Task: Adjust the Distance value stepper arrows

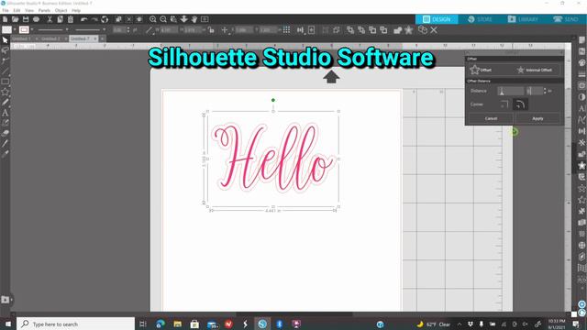Action: coord(545,91)
